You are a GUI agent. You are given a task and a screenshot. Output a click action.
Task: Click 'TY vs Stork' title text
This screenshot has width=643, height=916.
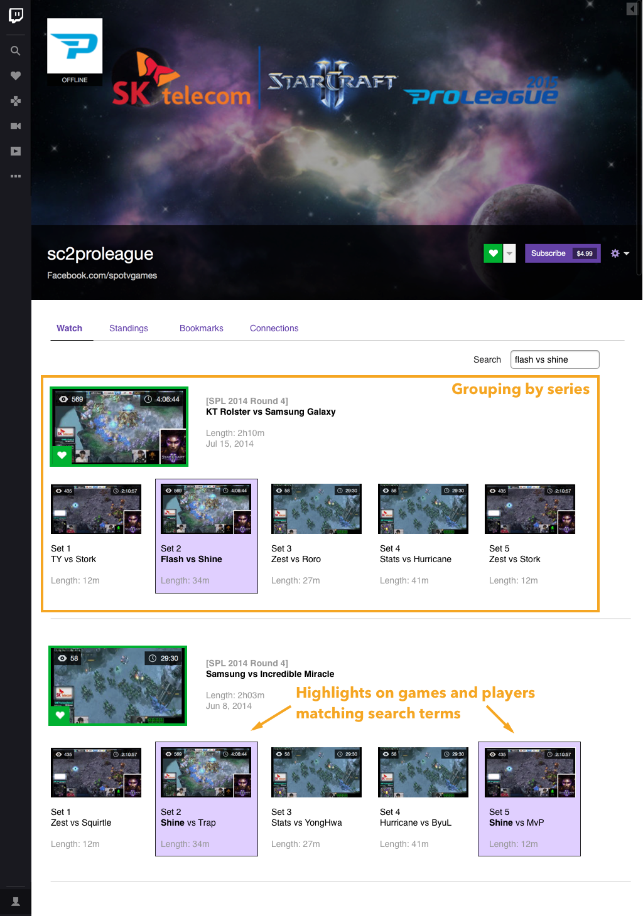73,559
